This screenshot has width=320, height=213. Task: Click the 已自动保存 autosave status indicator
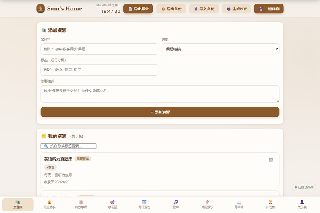click(304, 187)
